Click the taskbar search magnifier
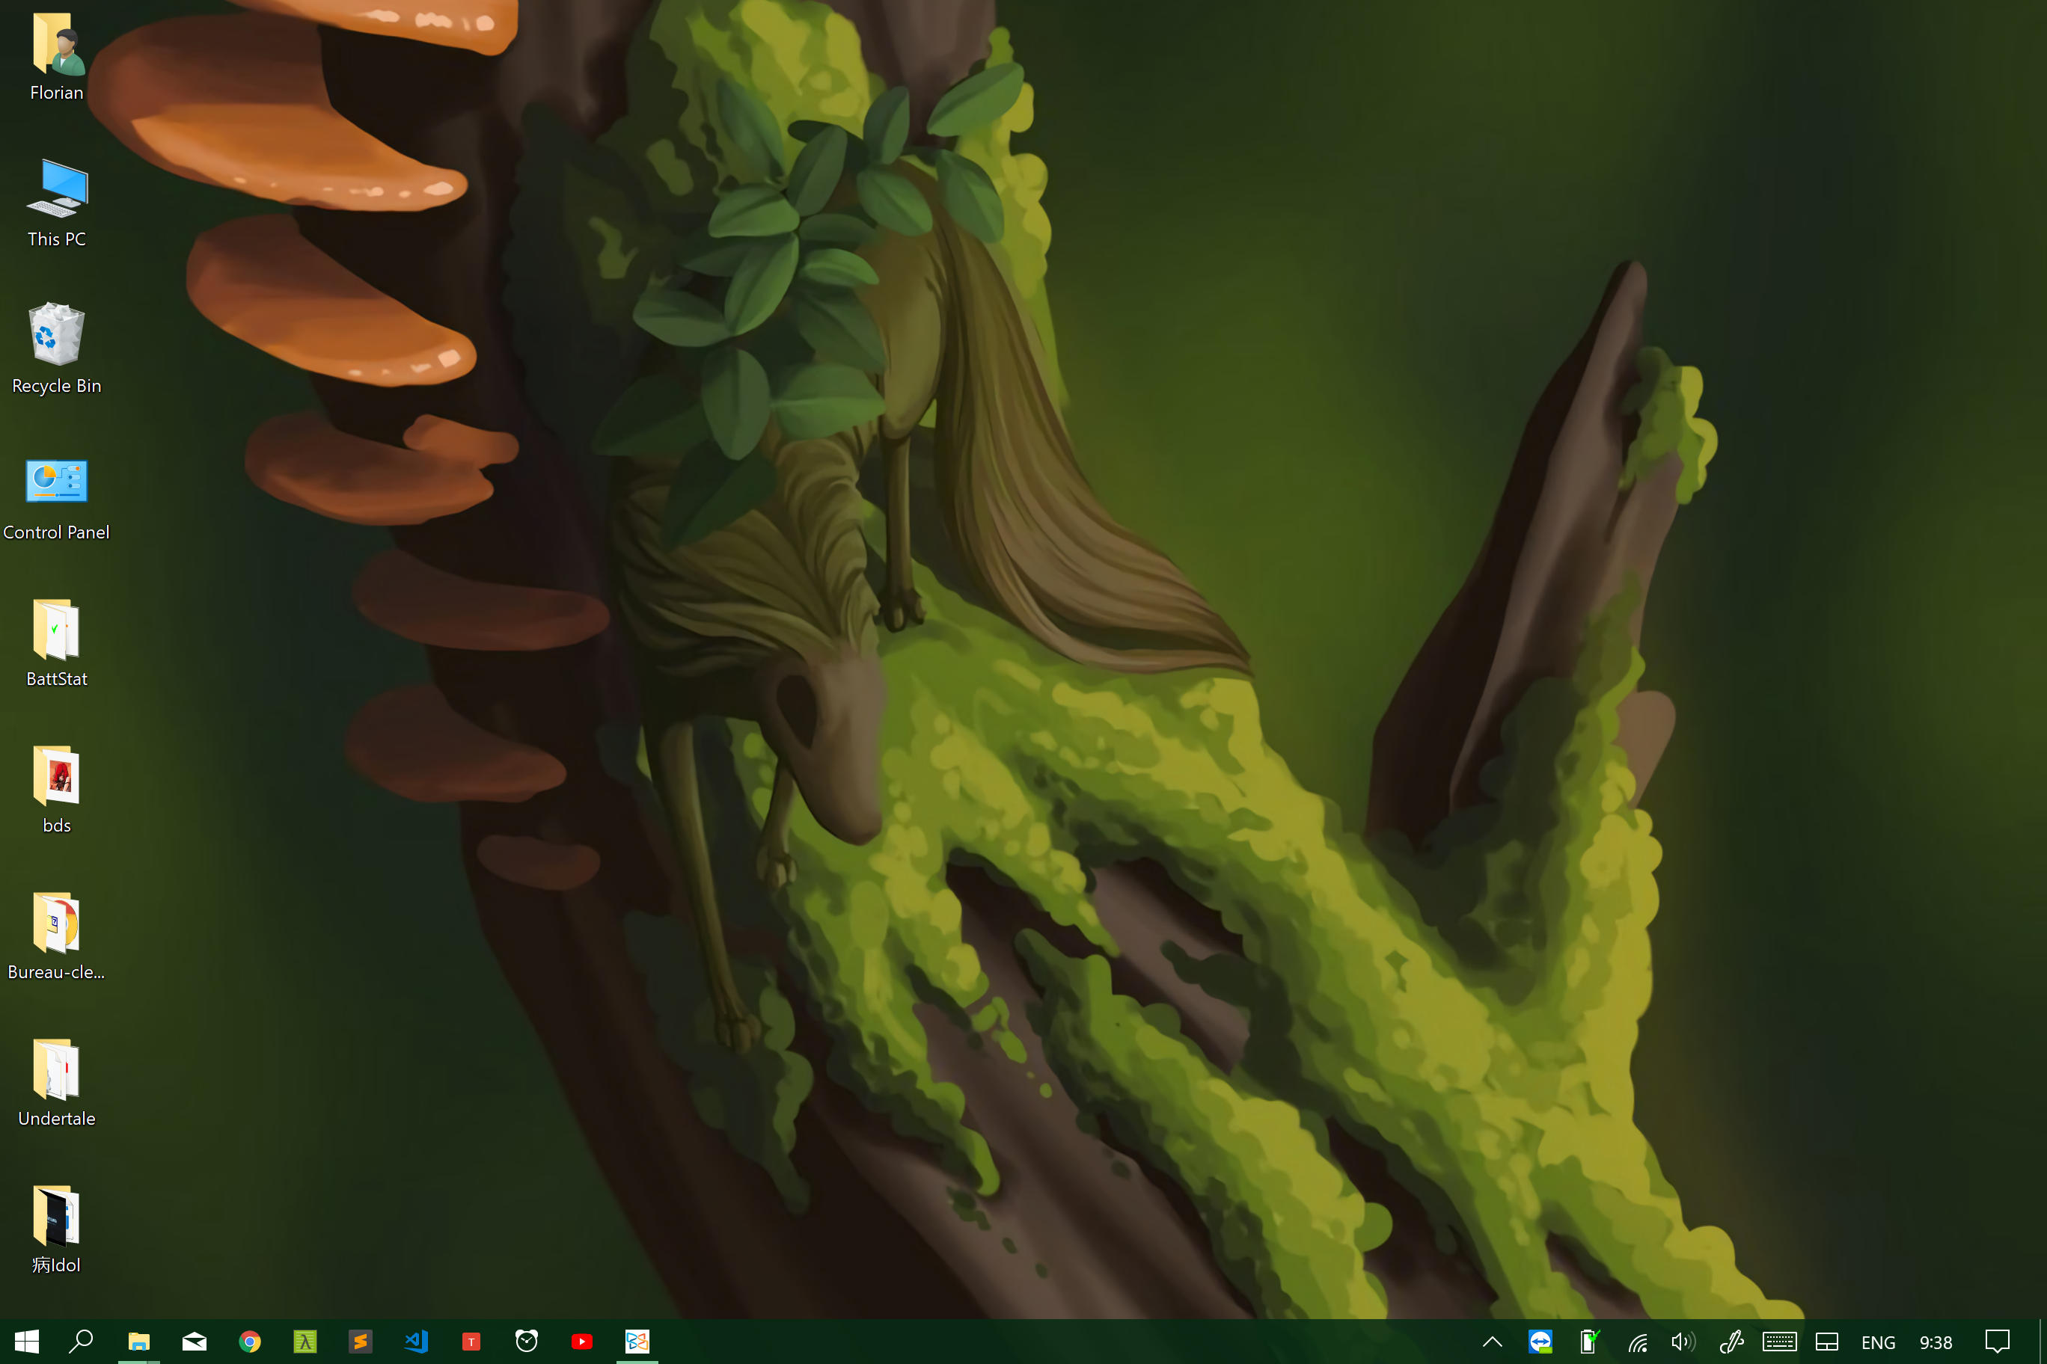 (81, 1342)
